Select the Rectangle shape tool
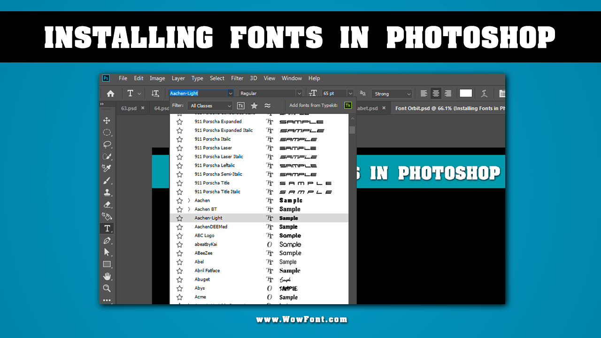Image resolution: width=601 pixels, height=338 pixels. coord(107,264)
